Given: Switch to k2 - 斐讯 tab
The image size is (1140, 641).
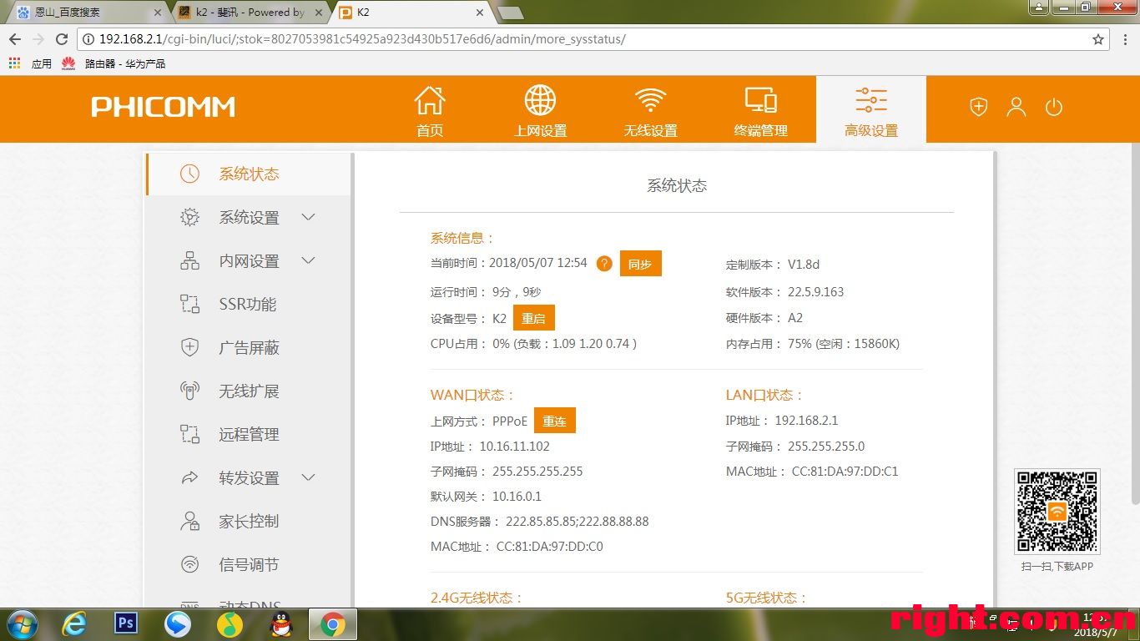Looking at the screenshot, I should [x=250, y=13].
